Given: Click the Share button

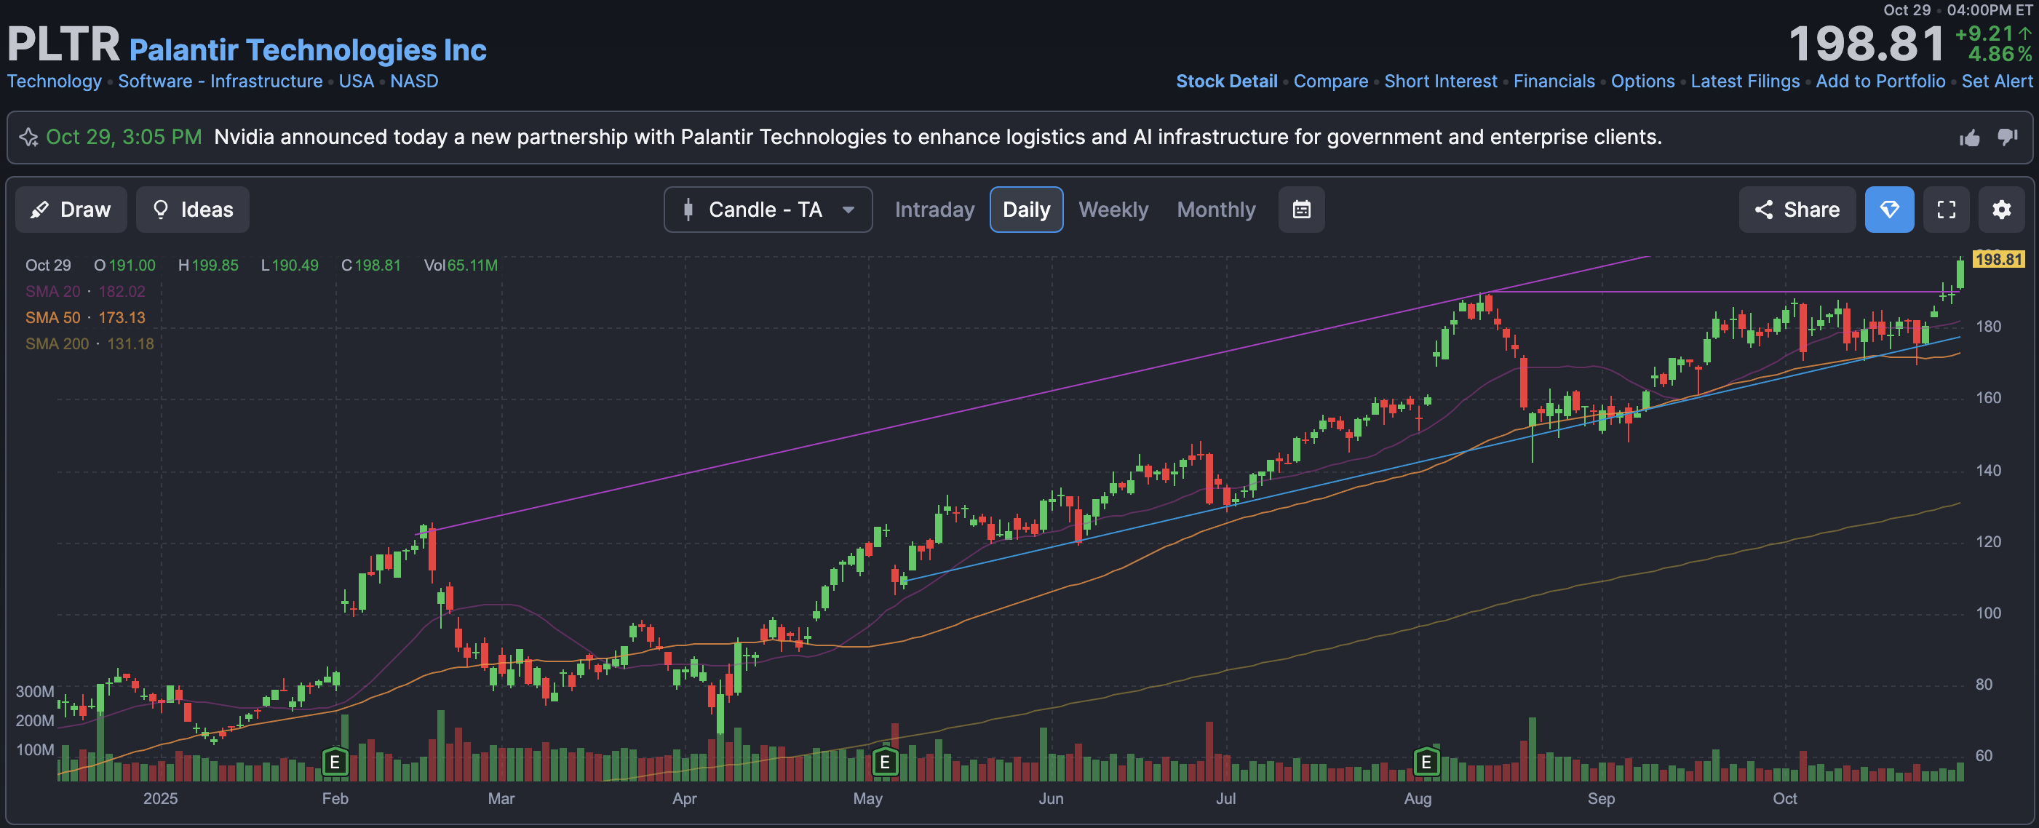Looking at the screenshot, I should click(x=1796, y=210).
